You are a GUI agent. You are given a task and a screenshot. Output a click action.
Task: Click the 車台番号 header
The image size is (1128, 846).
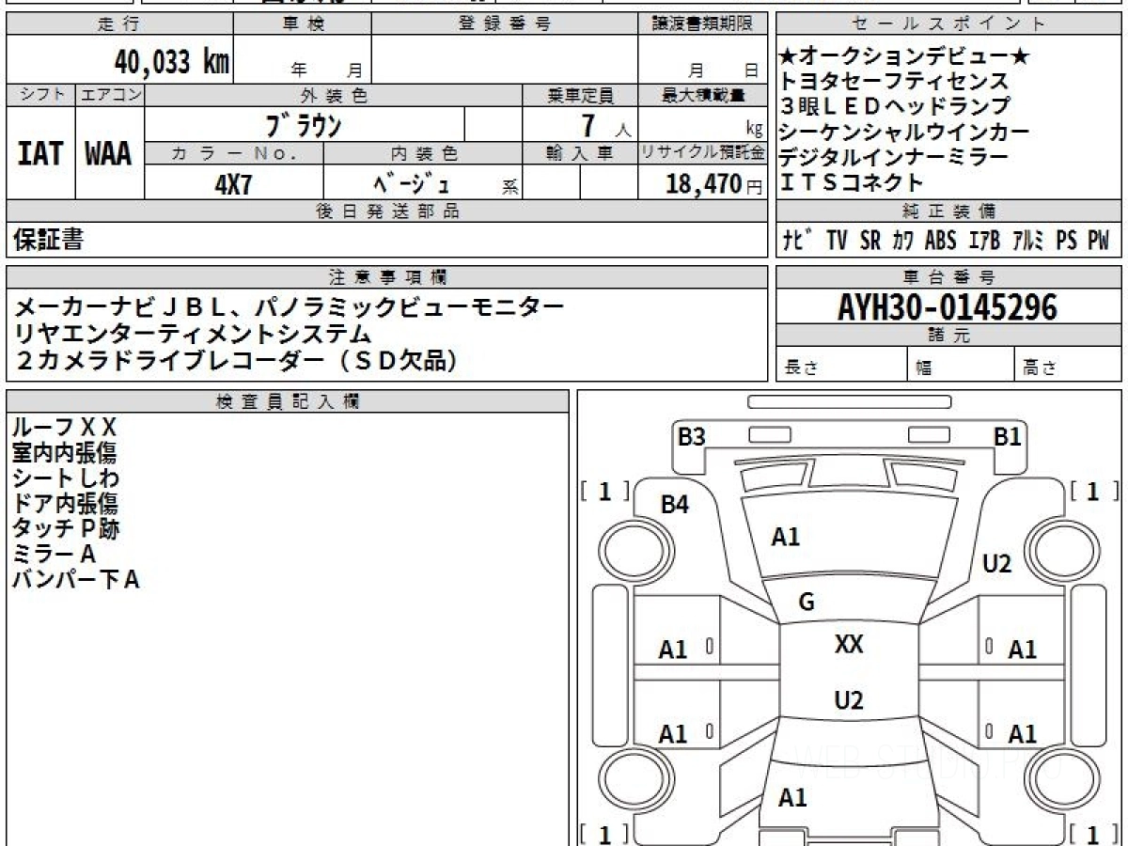[x=949, y=277]
